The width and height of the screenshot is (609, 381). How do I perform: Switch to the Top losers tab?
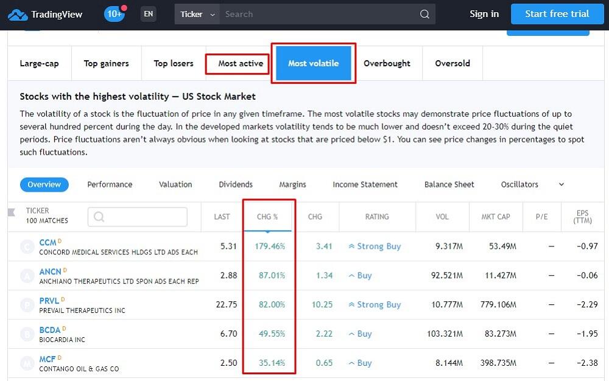pyautogui.click(x=174, y=63)
